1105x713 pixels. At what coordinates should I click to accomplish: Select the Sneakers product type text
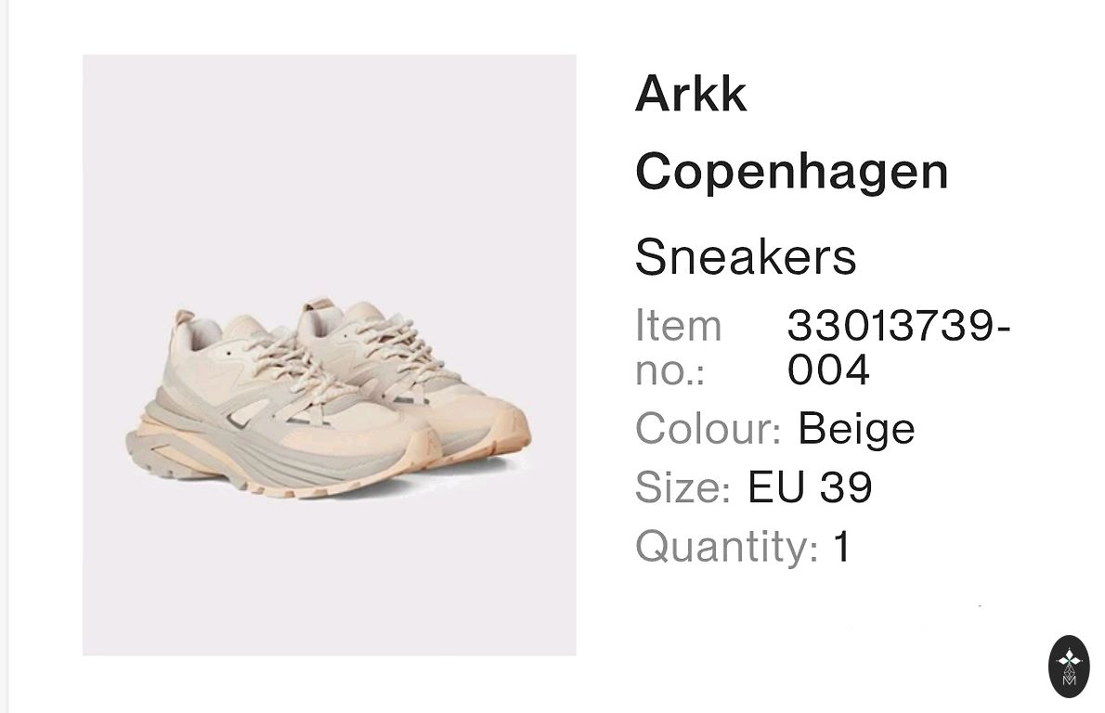(x=746, y=256)
